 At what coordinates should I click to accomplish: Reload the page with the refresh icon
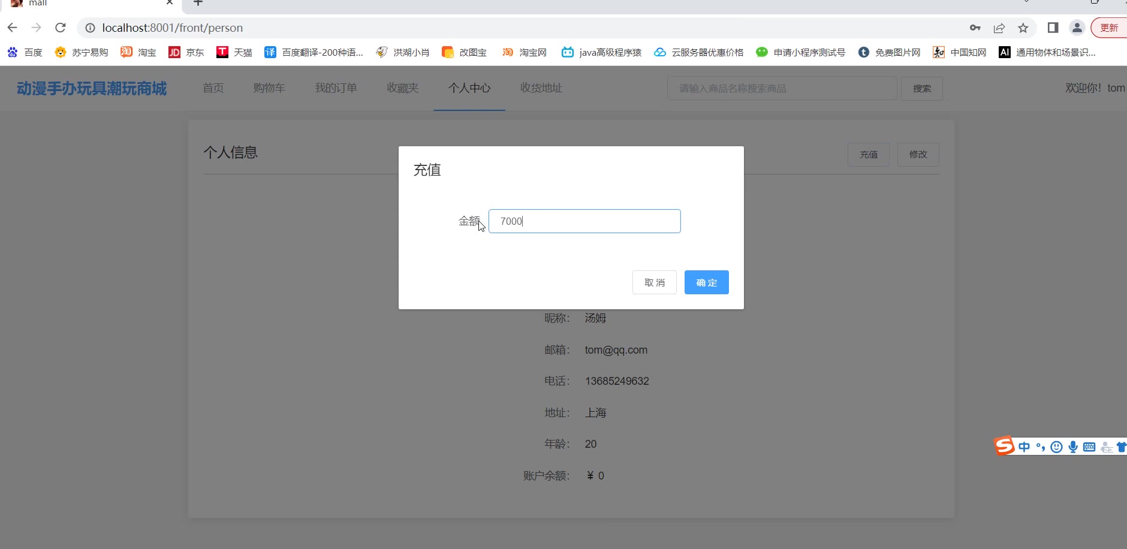61,28
